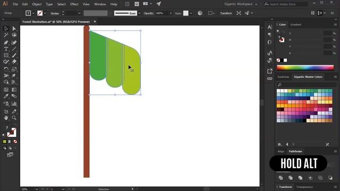Choose the Column Graph tool
This screenshot has height=191, width=340.
pyautogui.click(x=14, y=104)
